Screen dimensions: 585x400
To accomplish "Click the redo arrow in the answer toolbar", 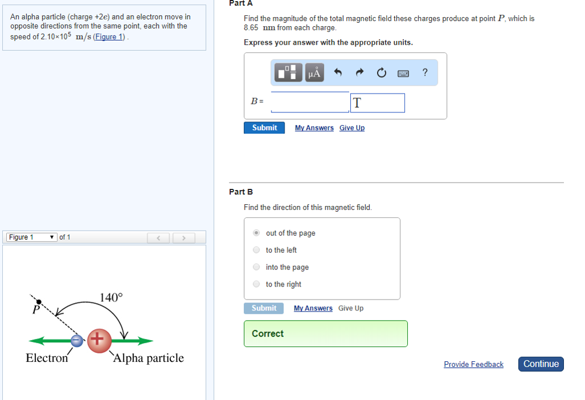I will (x=359, y=72).
